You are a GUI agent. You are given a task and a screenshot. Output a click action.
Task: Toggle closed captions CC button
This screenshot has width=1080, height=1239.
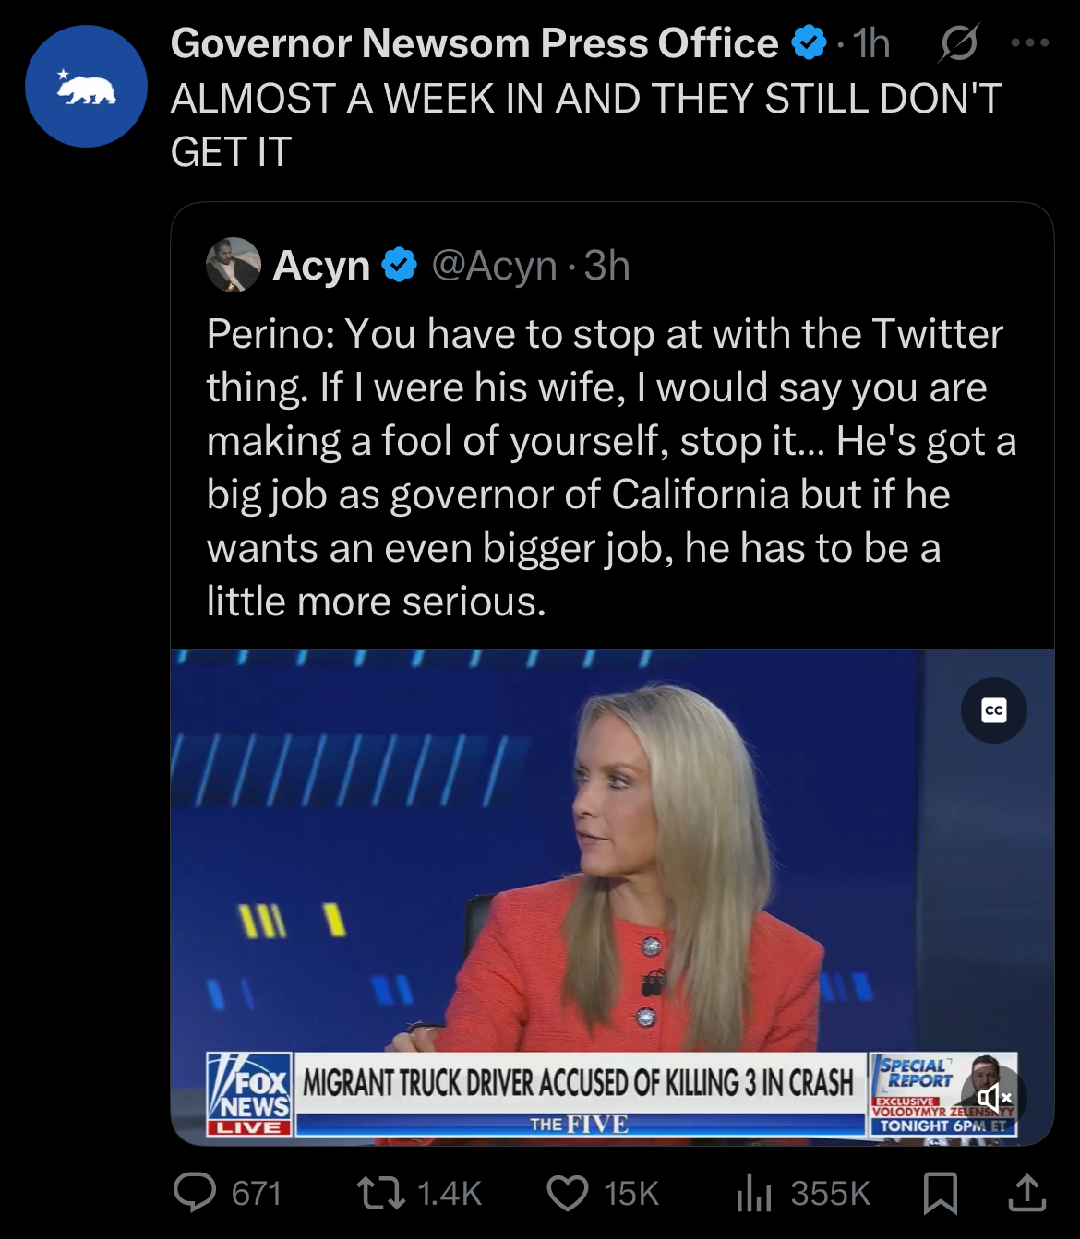coord(994,709)
